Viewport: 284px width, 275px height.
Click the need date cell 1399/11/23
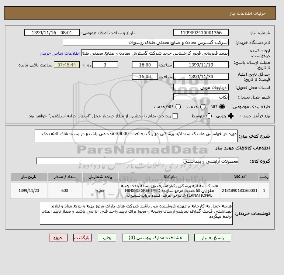(29, 190)
